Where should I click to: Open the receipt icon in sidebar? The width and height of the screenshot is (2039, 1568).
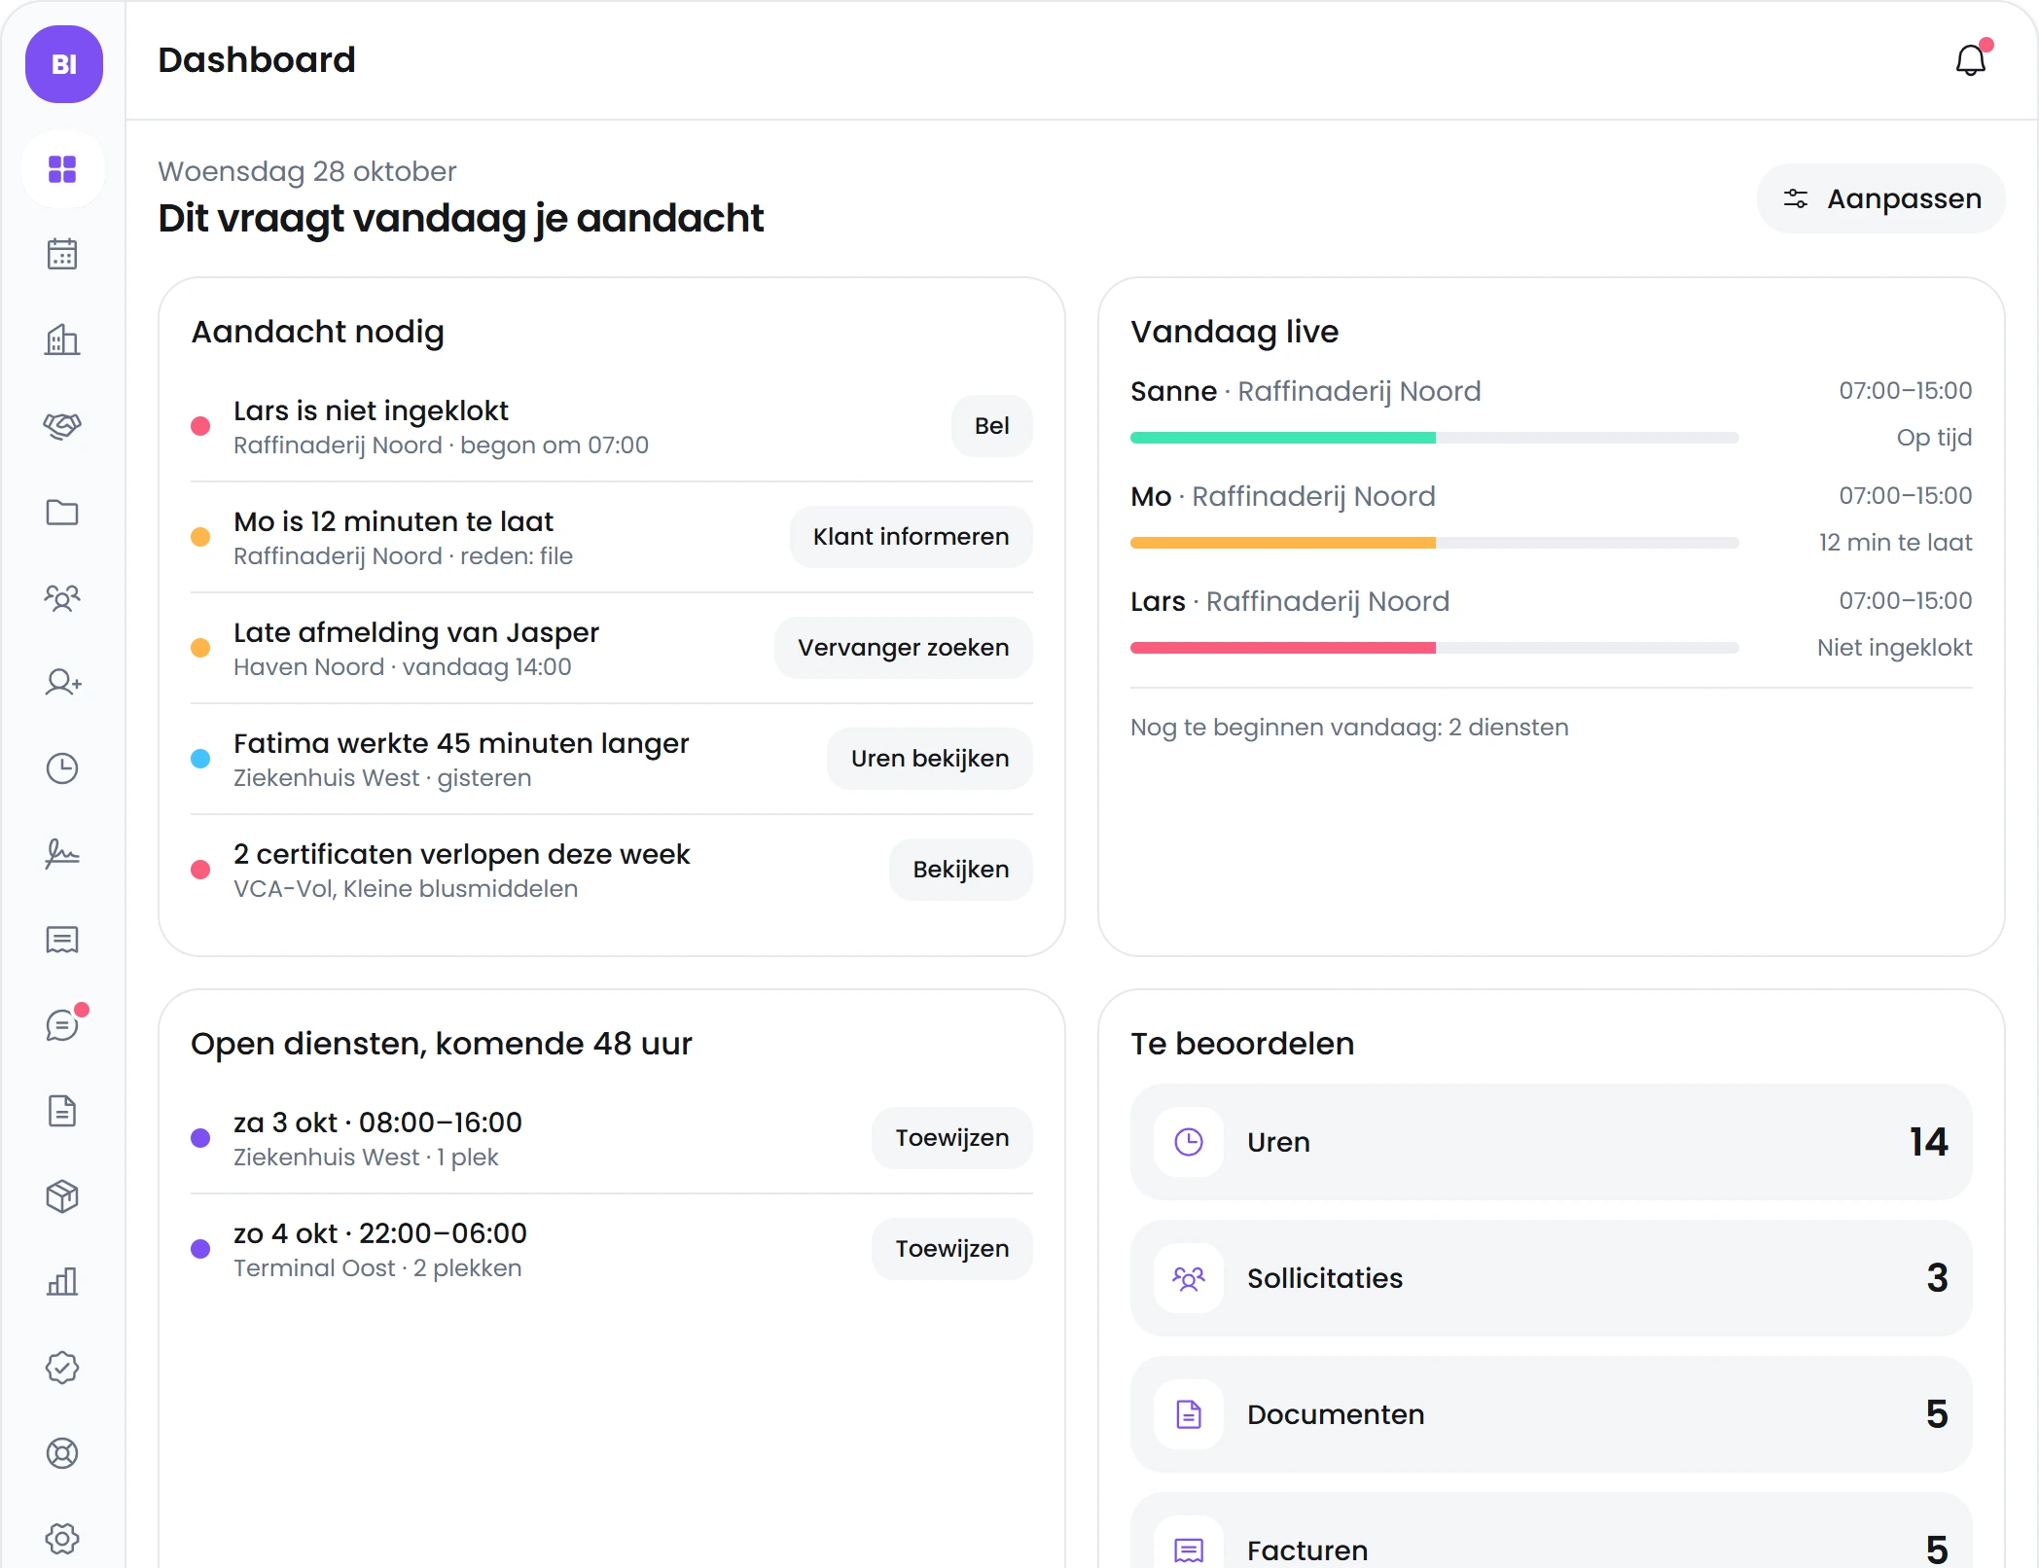62,940
